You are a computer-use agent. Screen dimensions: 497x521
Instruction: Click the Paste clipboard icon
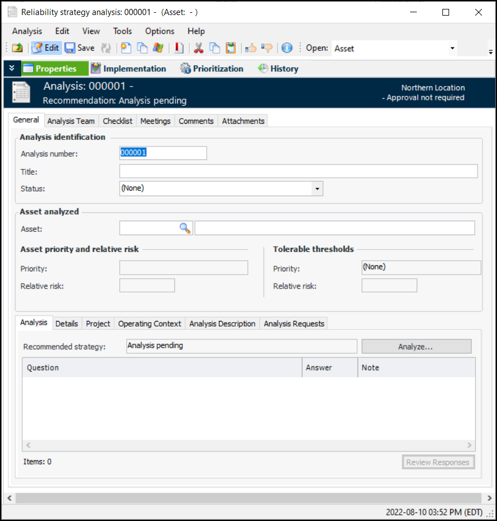231,48
